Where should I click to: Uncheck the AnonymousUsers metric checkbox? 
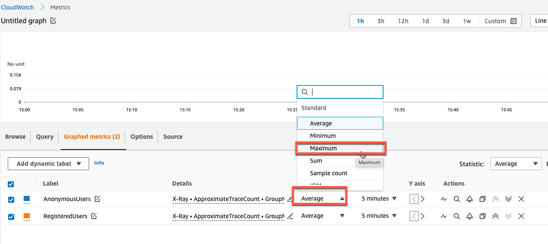(x=11, y=199)
